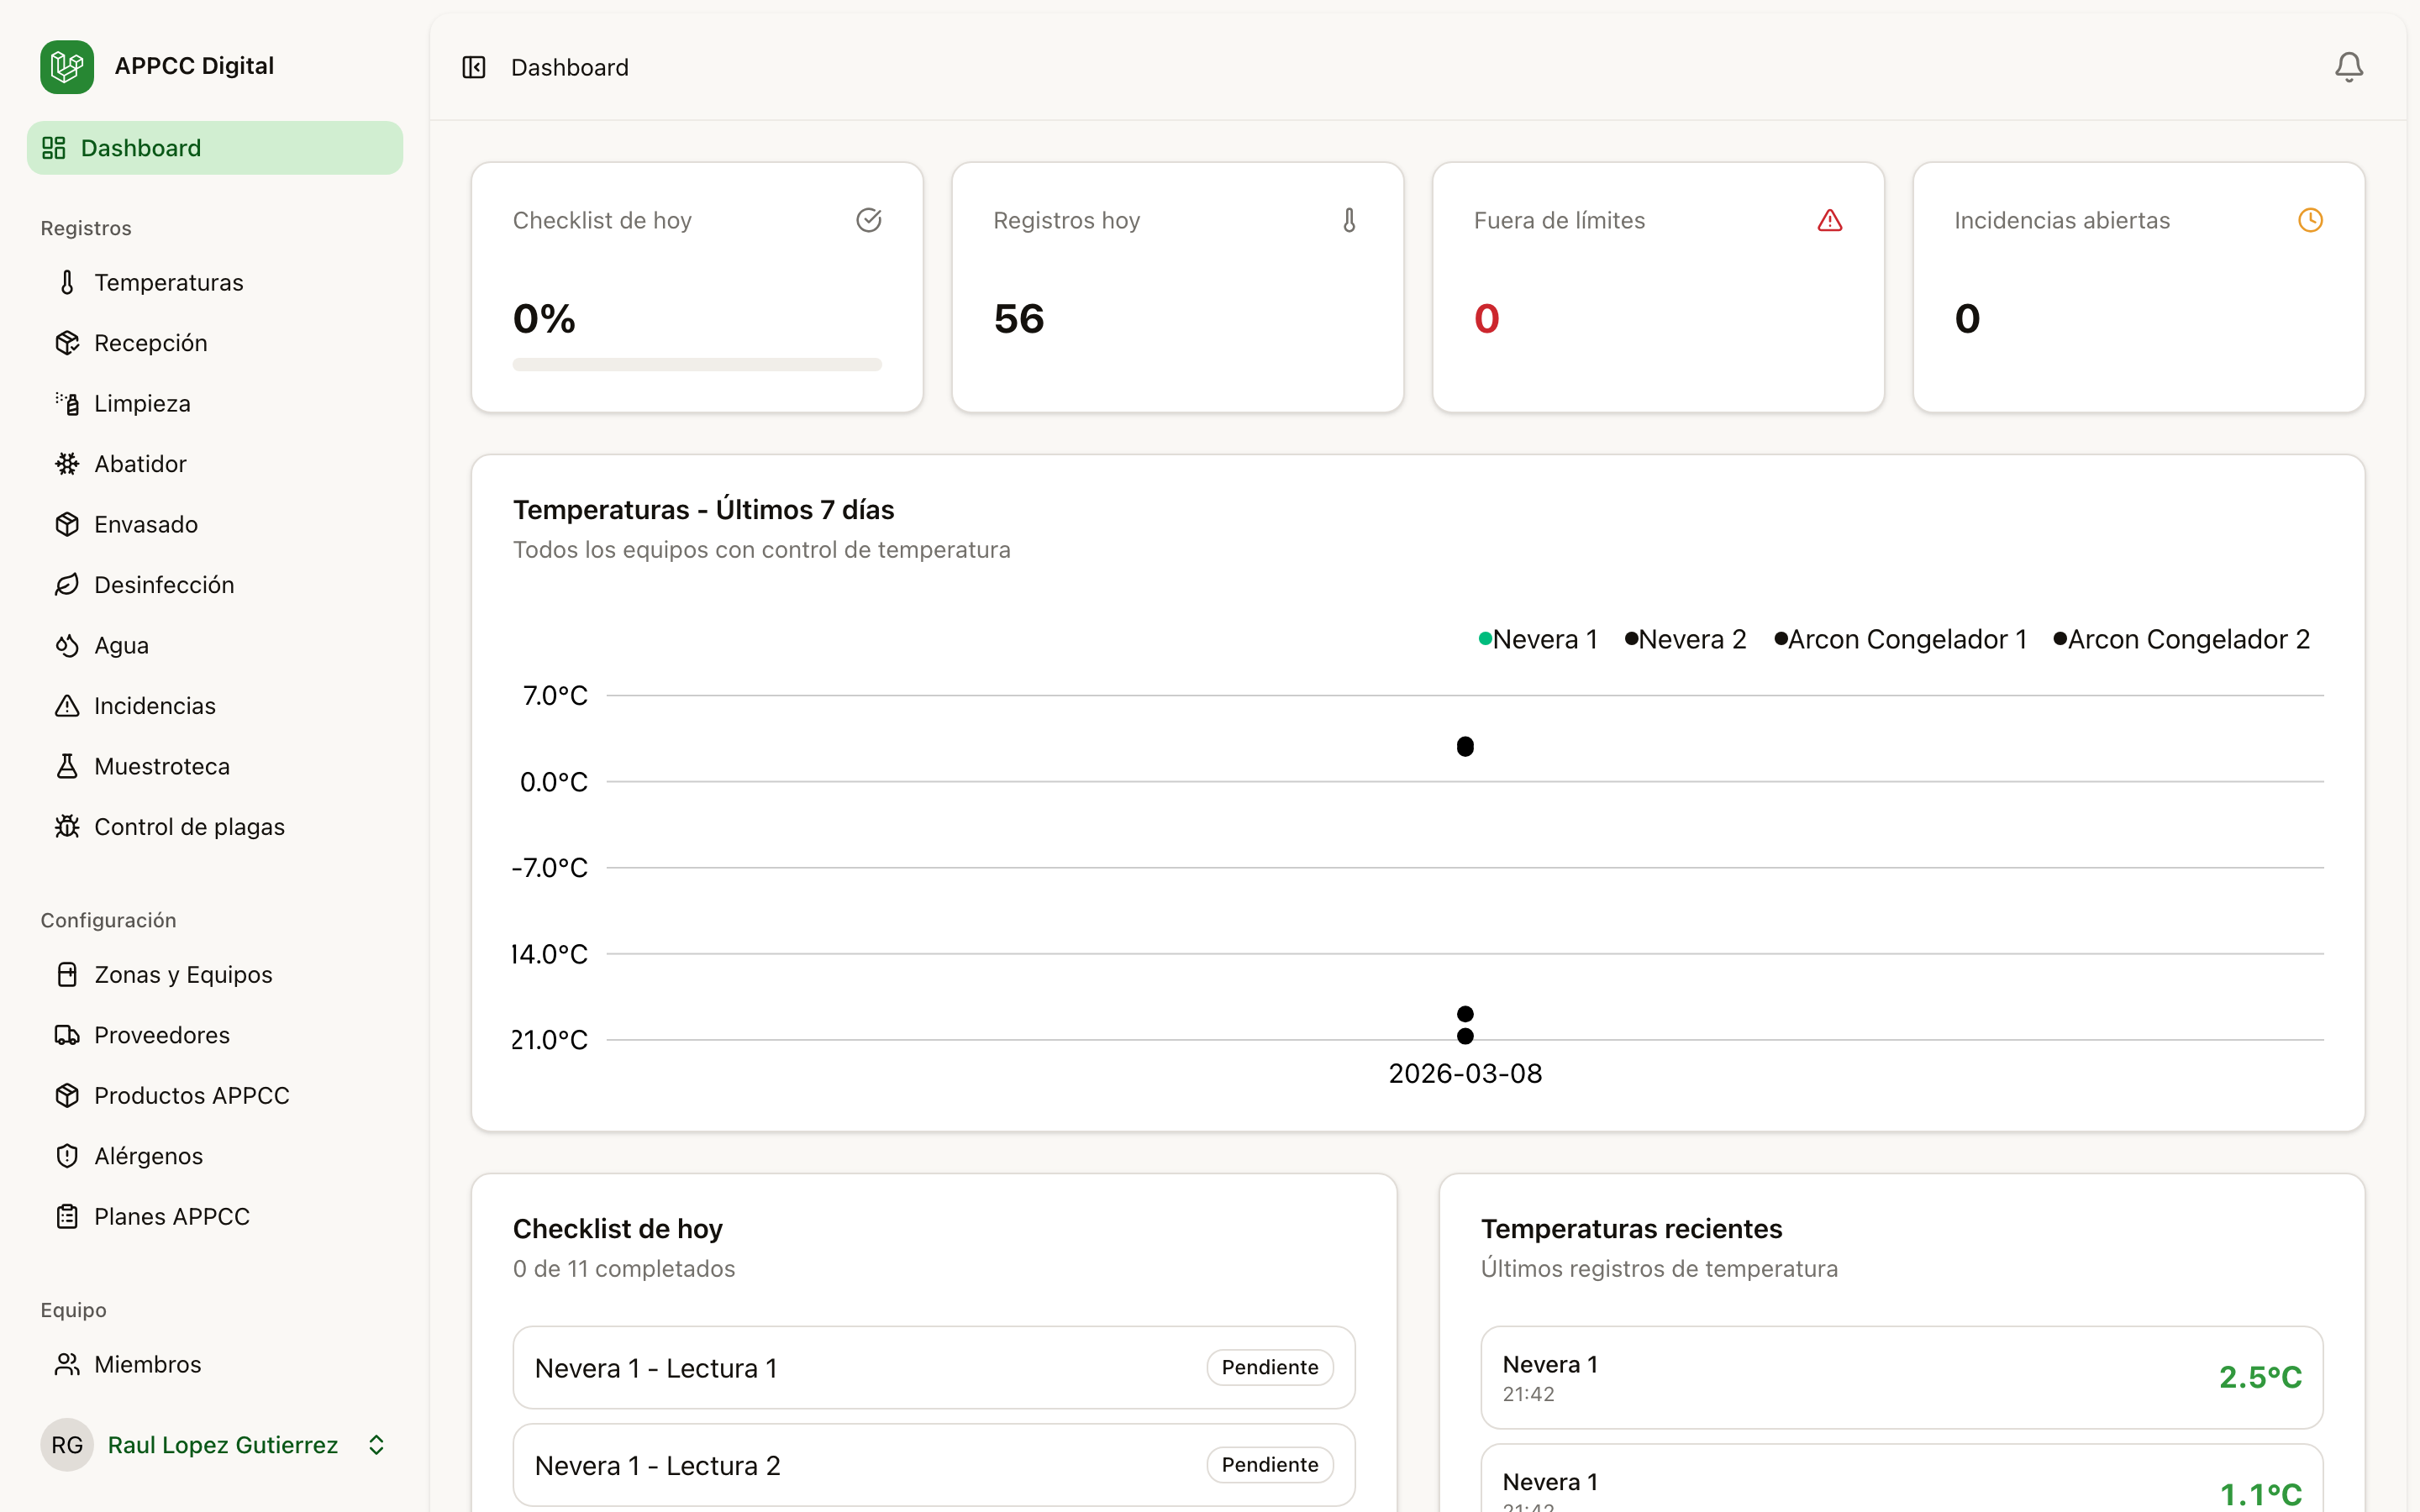Viewport: 2420px width, 1512px height.
Task: Open the Limpieza section in the sidebar
Action: point(142,404)
